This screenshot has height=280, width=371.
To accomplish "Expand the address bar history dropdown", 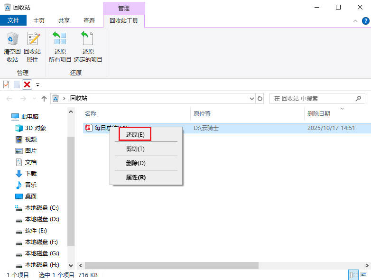I will (252, 99).
